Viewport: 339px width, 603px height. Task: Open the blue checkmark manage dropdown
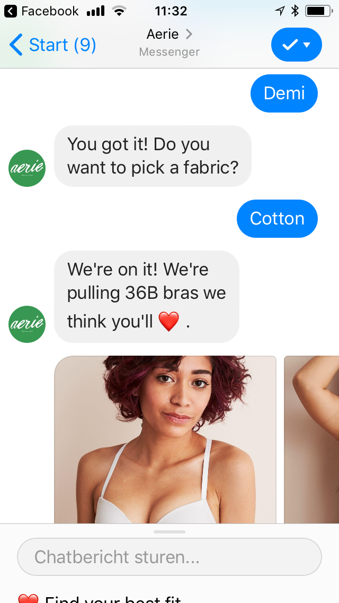point(297,45)
